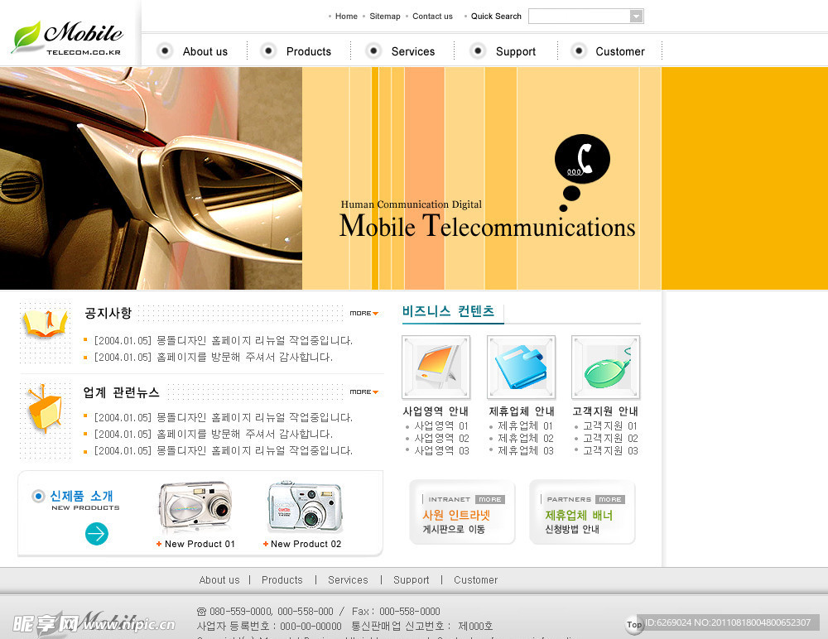Open the orange monitor business icon
The image size is (828, 639).
point(436,367)
